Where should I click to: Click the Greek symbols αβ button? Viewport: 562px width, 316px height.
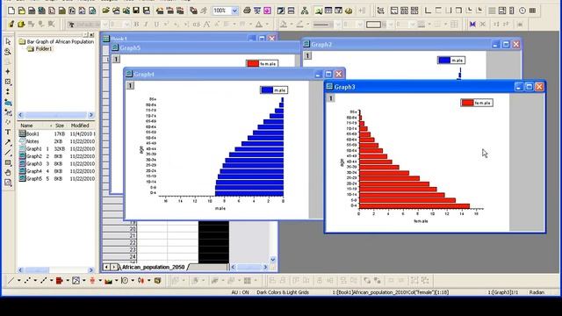click(x=197, y=25)
